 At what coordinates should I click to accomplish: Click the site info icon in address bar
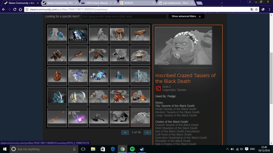click(27, 9)
